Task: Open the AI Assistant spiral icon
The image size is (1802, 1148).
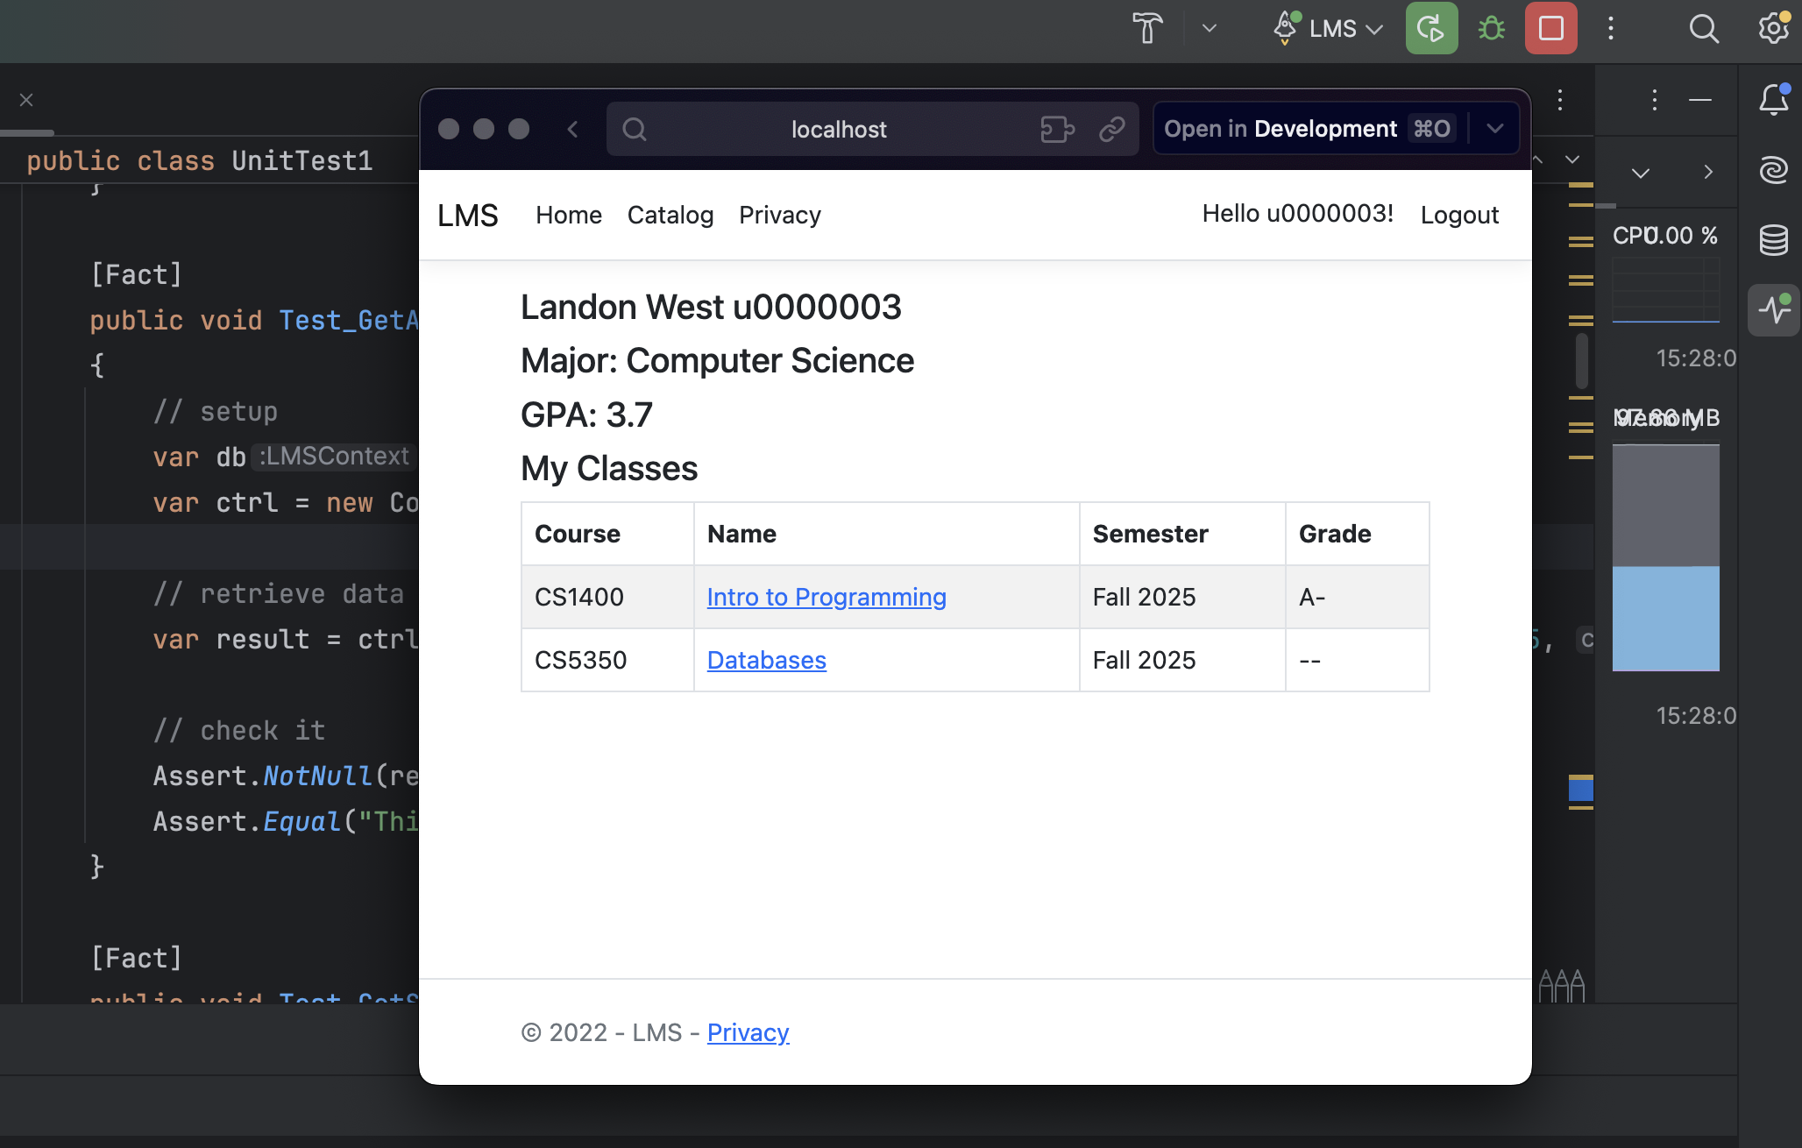Action: pos(1773,170)
